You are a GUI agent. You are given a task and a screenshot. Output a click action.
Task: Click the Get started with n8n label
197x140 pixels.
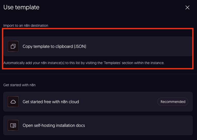click(20, 85)
